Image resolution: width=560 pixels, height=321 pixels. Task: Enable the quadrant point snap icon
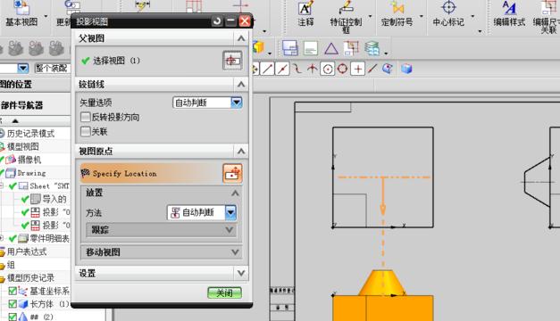click(342, 69)
